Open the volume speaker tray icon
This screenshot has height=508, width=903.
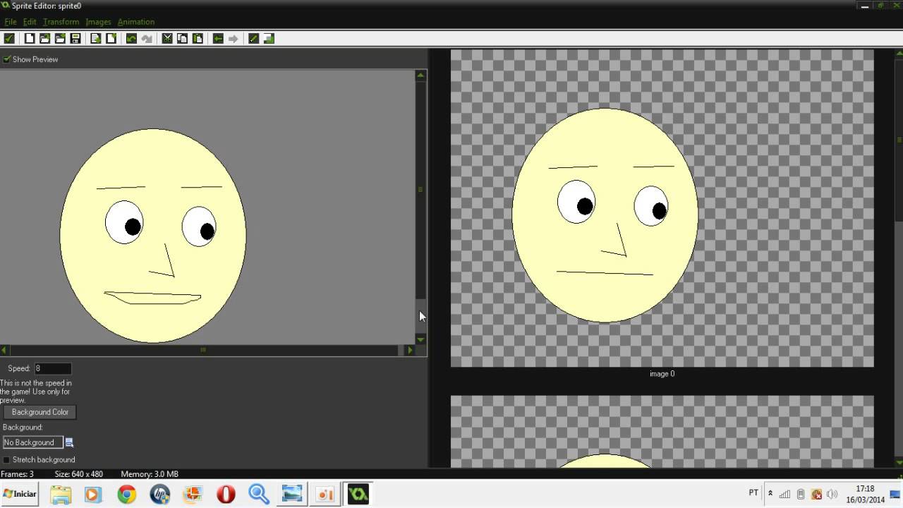832,494
